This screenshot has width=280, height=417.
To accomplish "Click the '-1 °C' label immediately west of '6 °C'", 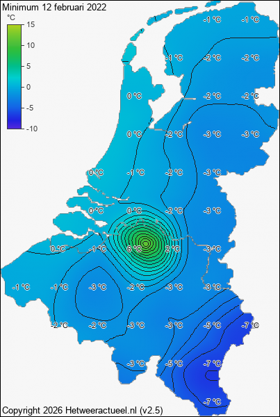I will [97, 249].
